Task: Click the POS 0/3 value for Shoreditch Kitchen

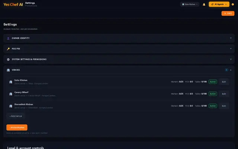Action: coord(191,106)
